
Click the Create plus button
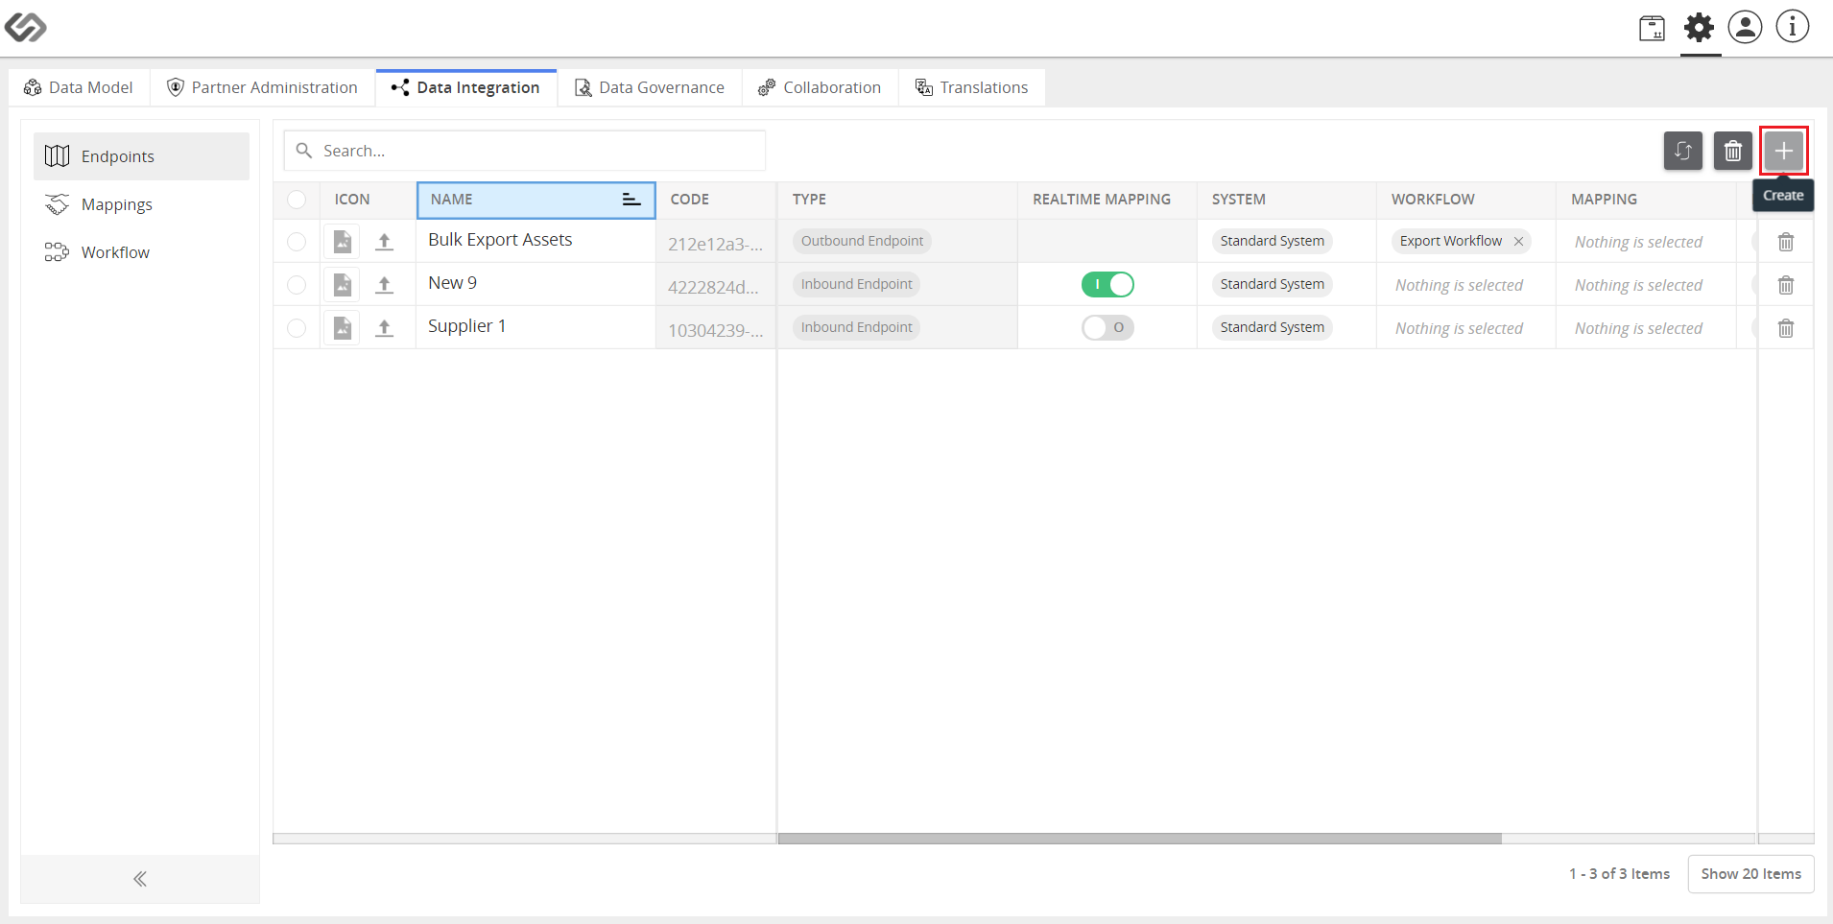(x=1783, y=151)
